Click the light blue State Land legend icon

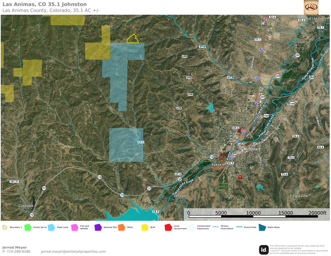coord(51,227)
